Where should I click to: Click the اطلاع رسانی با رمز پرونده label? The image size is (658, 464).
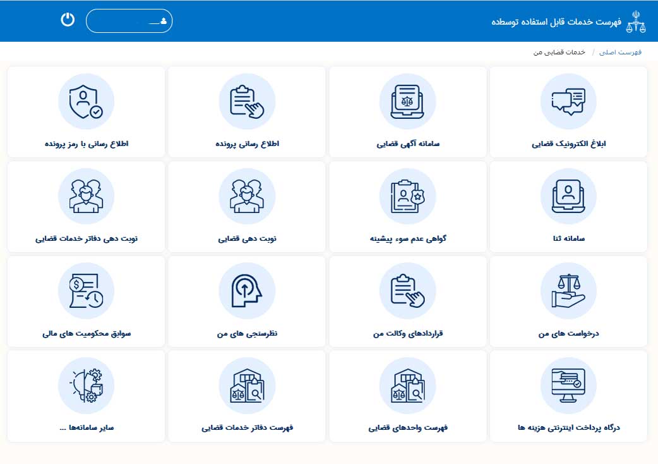click(87, 143)
